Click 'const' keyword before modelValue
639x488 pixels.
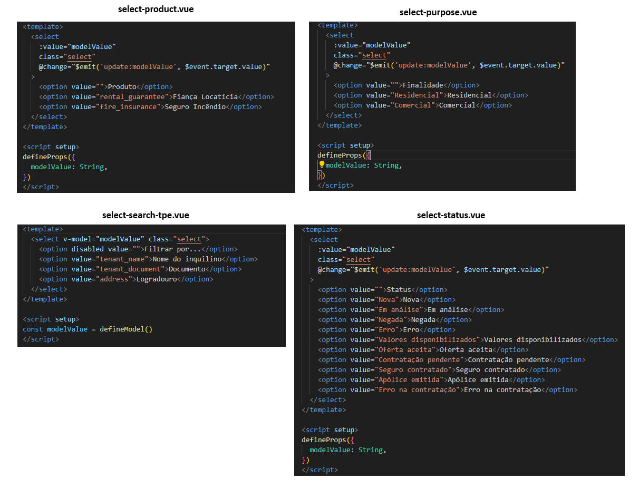click(33, 329)
